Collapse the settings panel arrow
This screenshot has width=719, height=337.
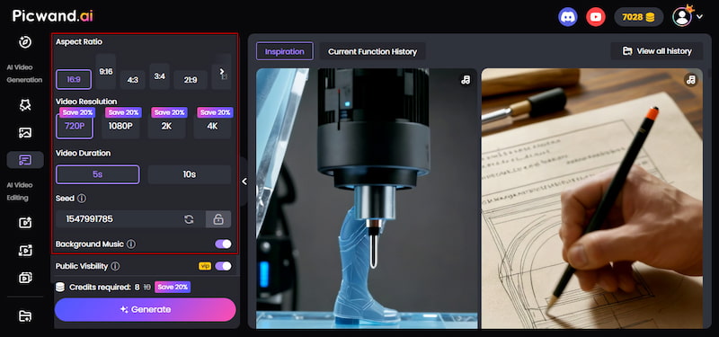(x=244, y=182)
